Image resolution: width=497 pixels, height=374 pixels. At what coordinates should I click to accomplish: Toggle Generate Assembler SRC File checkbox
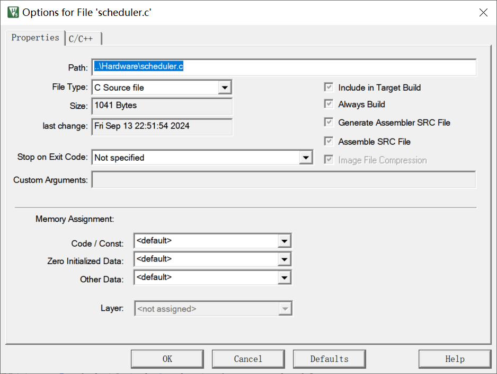329,123
